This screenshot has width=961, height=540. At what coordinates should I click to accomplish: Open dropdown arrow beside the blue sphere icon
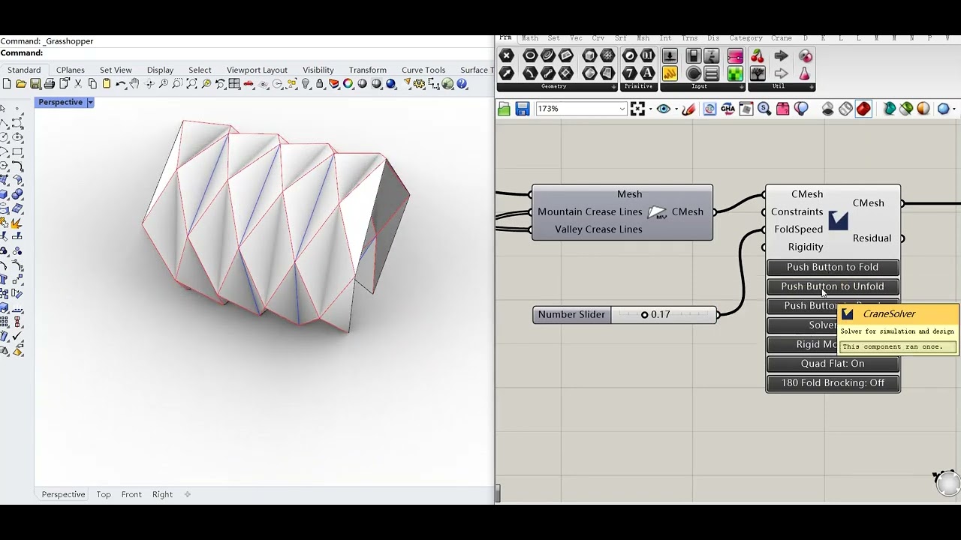(954, 109)
